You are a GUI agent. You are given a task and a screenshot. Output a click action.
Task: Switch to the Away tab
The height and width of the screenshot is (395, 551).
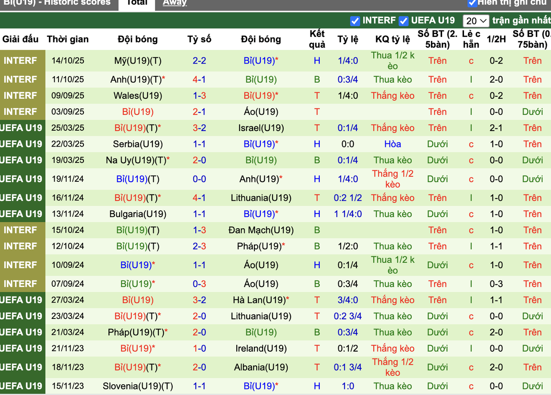point(175,3)
